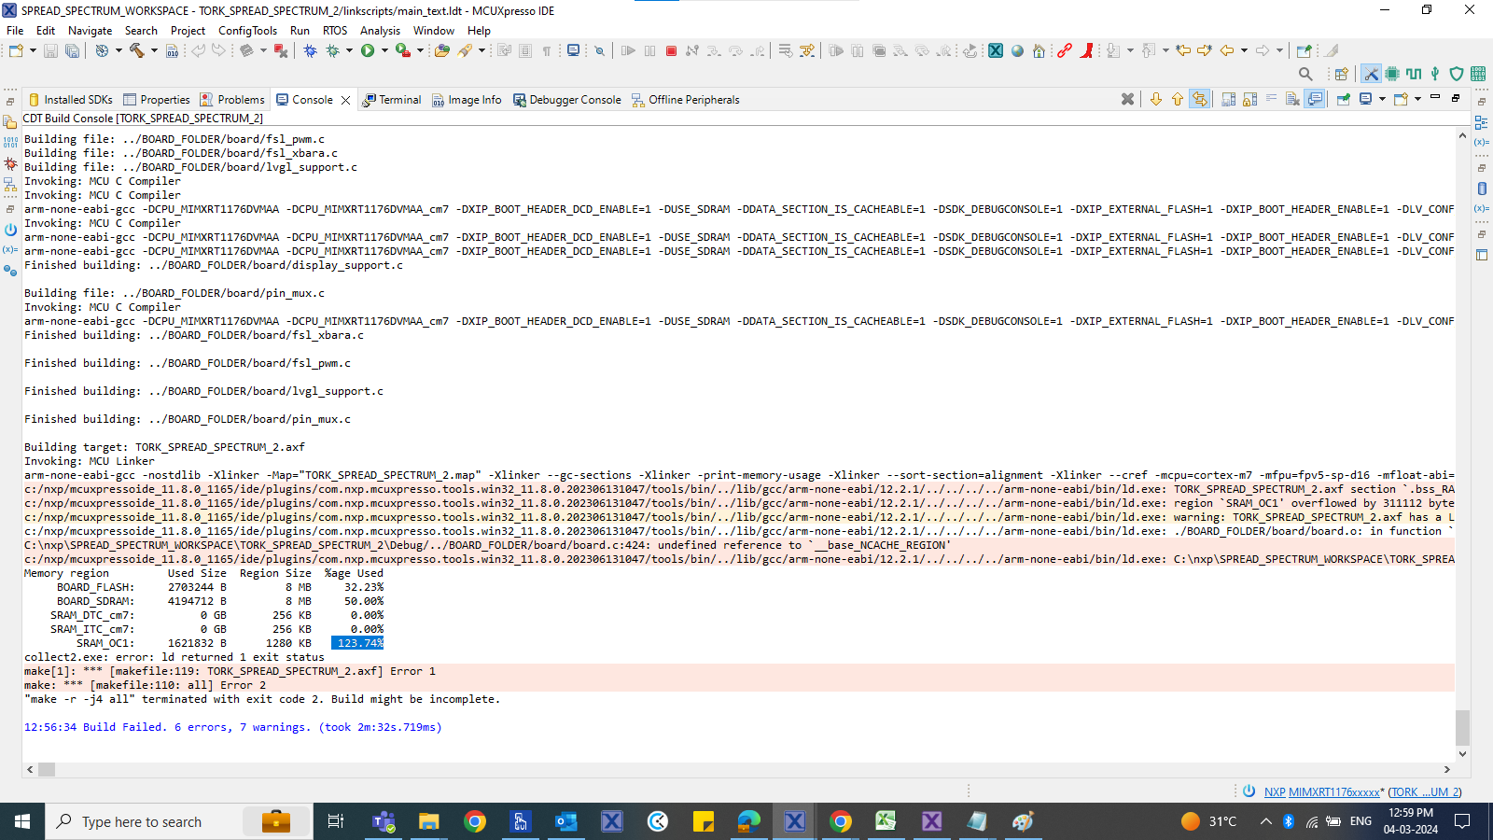This screenshot has width=1493, height=840.
Task: Pin the Console view with the pushpin icon
Action: (1341, 99)
